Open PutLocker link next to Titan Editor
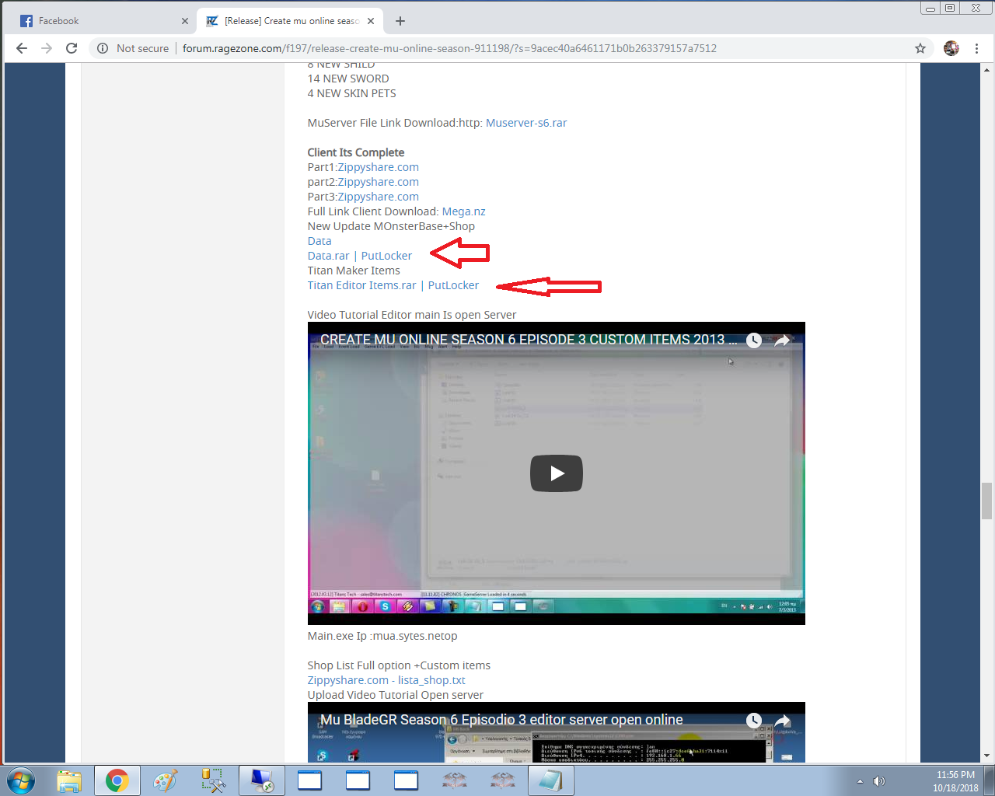 point(453,285)
